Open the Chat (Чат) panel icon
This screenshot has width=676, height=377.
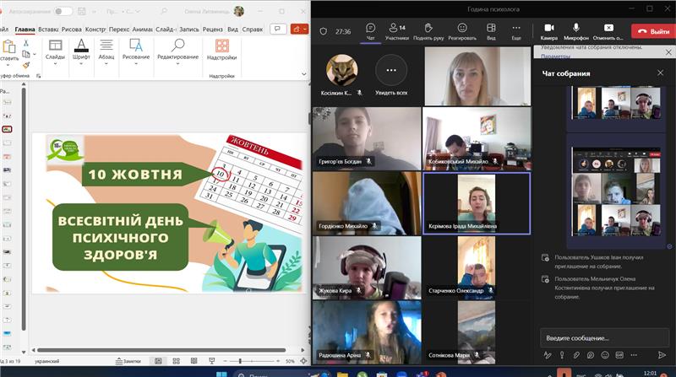pos(370,30)
